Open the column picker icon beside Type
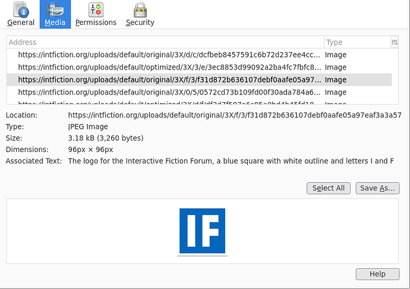 coord(395,42)
